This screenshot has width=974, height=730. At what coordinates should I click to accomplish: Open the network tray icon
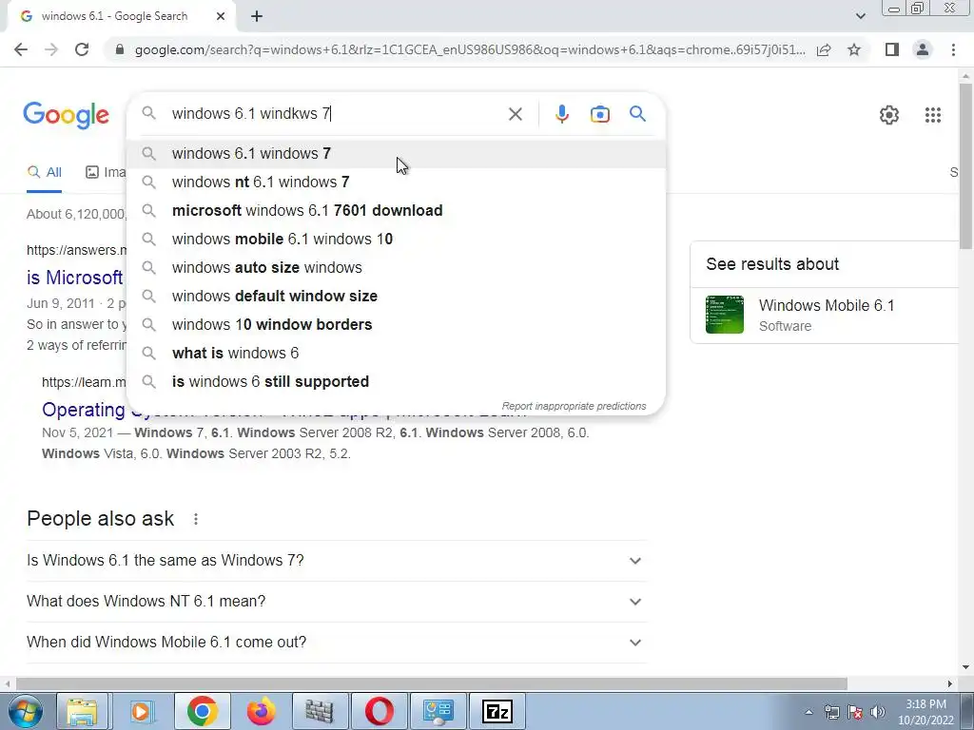coord(831,712)
